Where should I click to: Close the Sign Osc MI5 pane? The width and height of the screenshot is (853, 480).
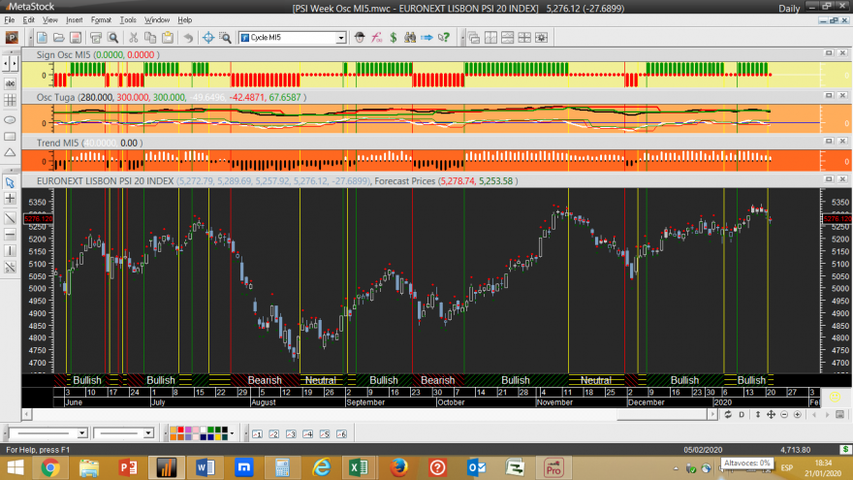pyautogui.click(x=842, y=52)
